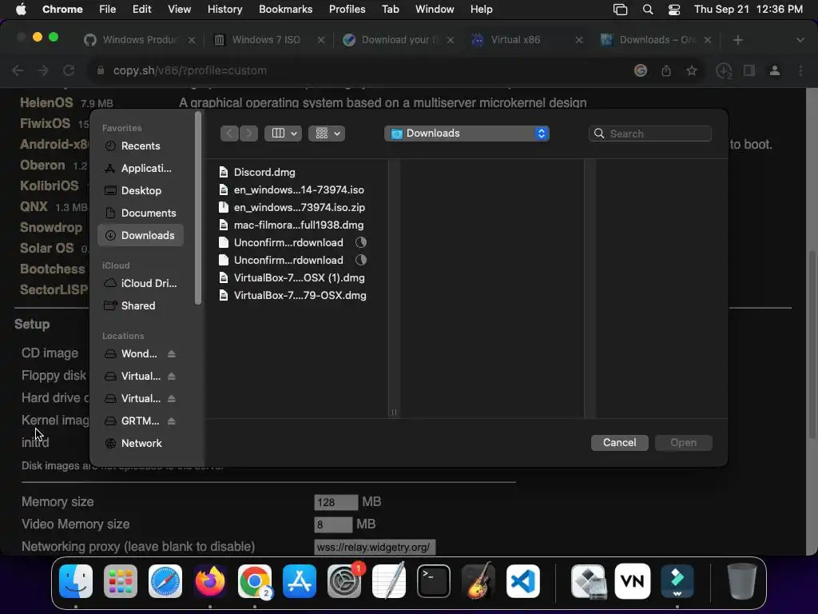Screen dimensions: 818x614
Task: Open iCloud Drive in the sidebar
Action: point(140,283)
